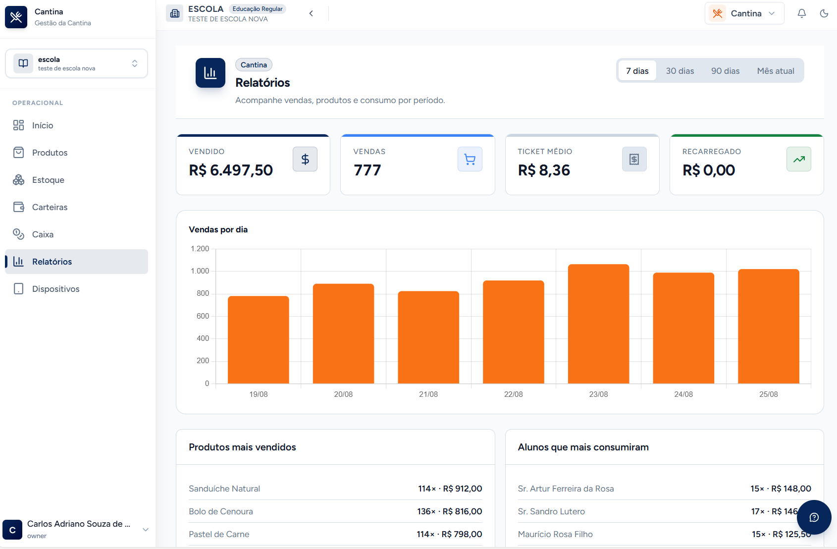Image resolution: width=837 pixels, height=549 pixels.
Task: Collapse the sidebar with the chevron arrow
Action: pos(311,13)
